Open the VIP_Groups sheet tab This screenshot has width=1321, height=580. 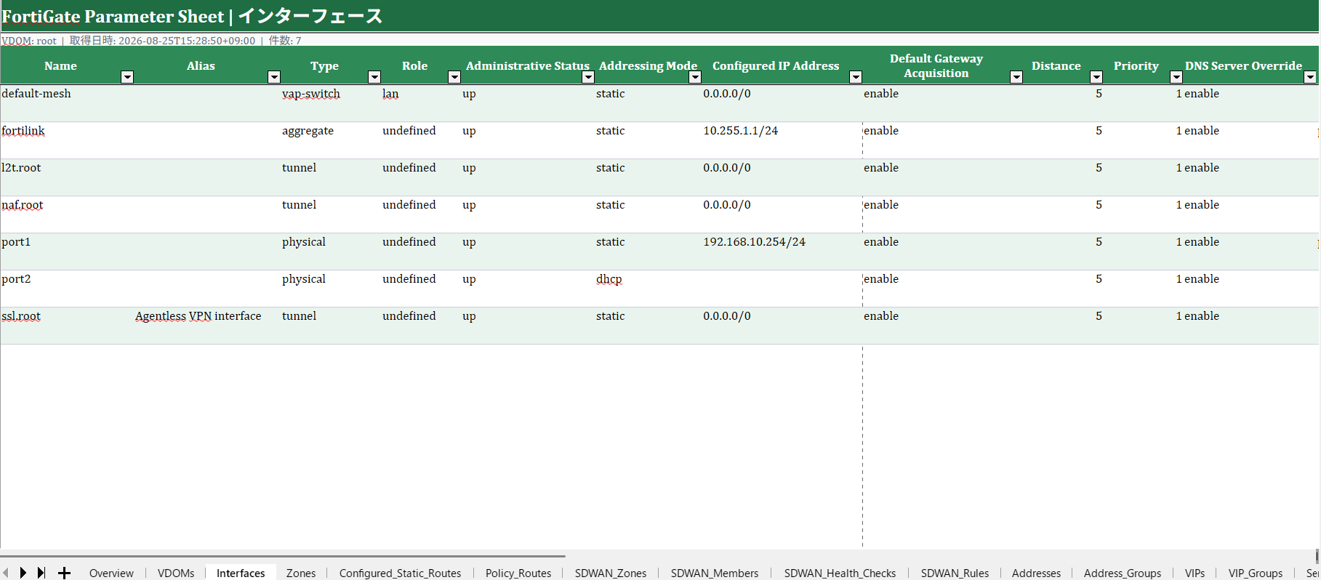tap(1256, 573)
